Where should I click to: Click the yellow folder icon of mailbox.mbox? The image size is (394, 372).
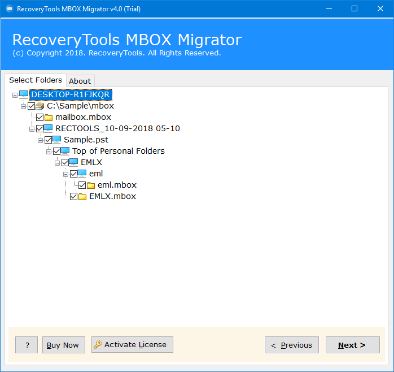pos(49,117)
